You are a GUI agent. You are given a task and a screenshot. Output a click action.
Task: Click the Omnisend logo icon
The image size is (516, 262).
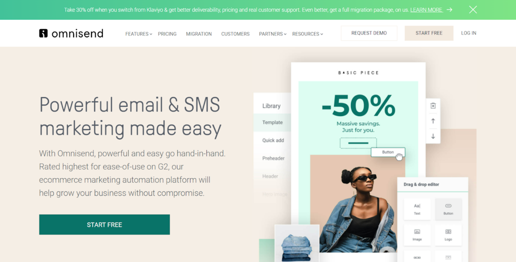(43, 33)
